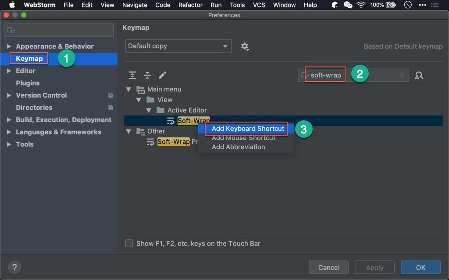Expand Appearance & Behavior settings section
The image size is (449, 280).
pos(9,46)
